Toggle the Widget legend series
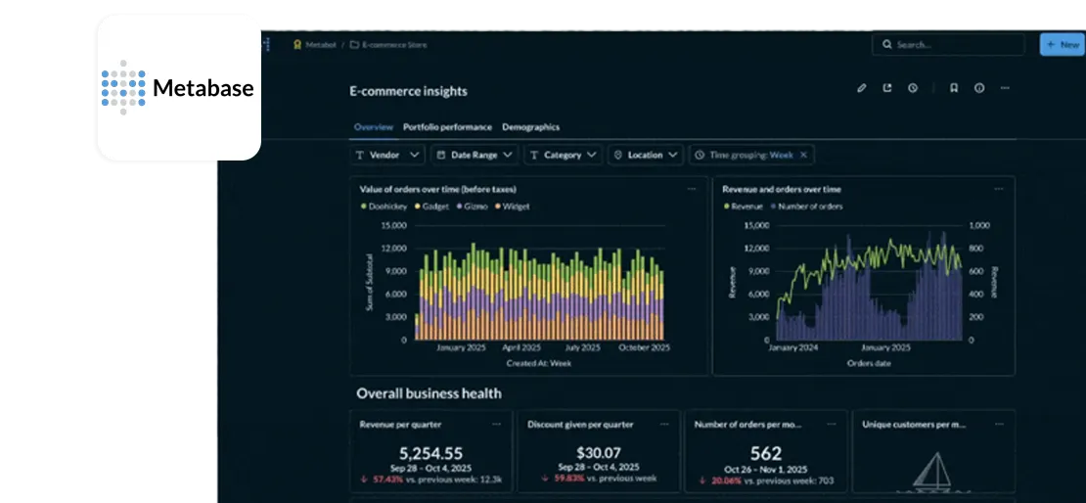Screen dimensions: 1086x503 (x=512, y=206)
